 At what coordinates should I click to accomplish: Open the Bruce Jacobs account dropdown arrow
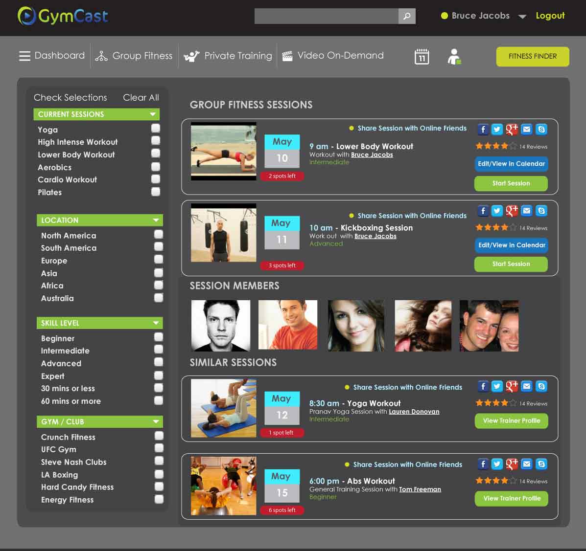pyautogui.click(x=522, y=17)
